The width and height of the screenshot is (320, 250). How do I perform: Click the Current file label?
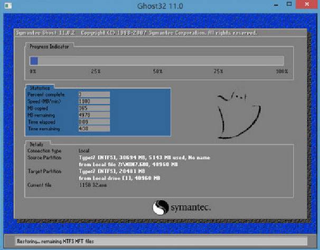40,185
